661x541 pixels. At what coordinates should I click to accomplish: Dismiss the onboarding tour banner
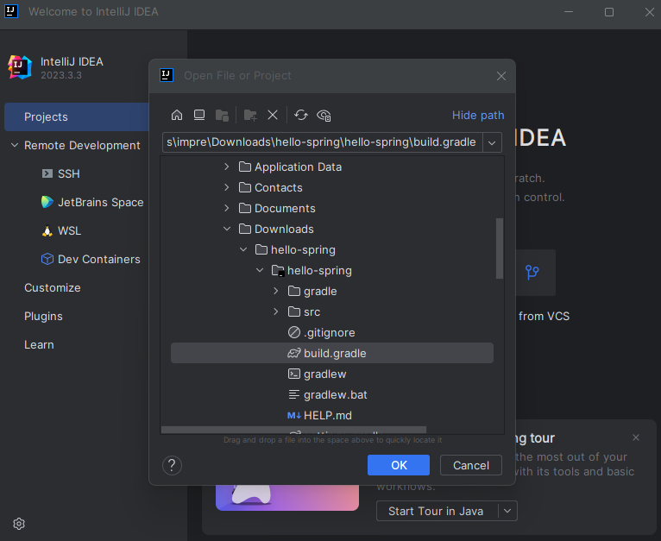636,437
